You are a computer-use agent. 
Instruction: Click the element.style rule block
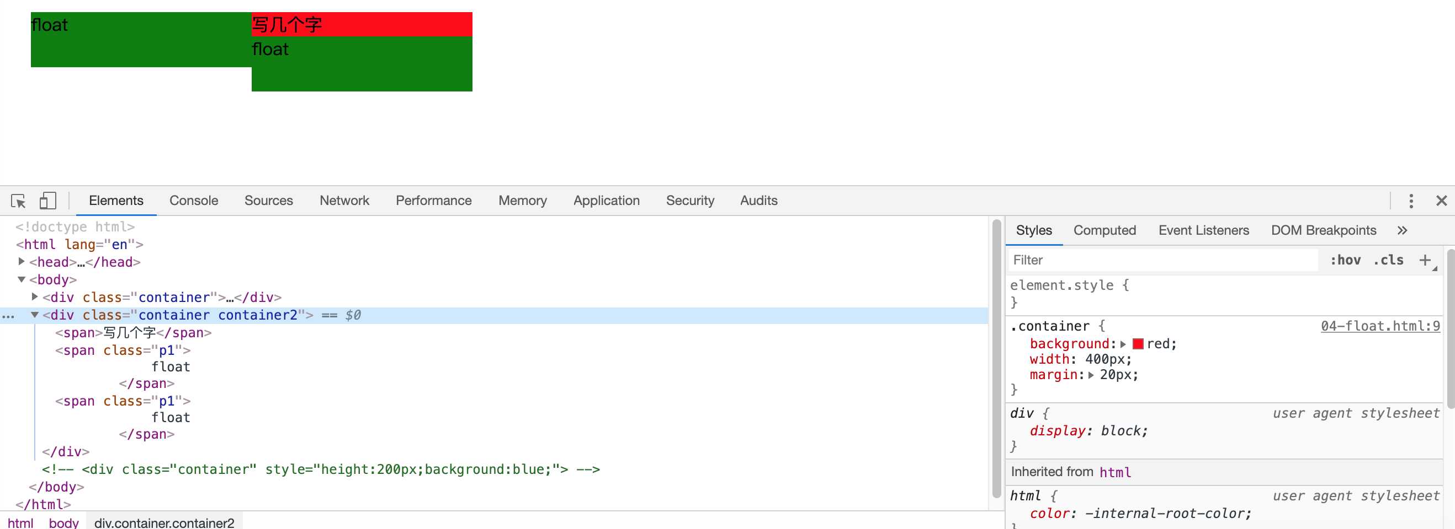(x=1224, y=294)
